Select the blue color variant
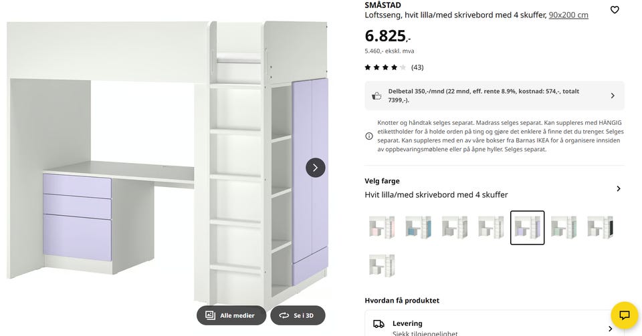Viewport: 642px width, 336px height. [418, 227]
